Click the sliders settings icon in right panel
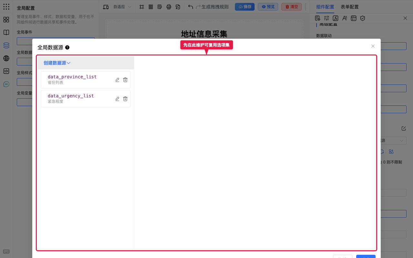The width and height of the screenshot is (413, 258). tap(327, 18)
